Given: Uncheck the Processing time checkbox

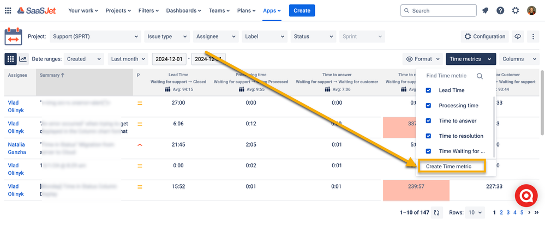Looking at the screenshot, I should pos(428,106).
